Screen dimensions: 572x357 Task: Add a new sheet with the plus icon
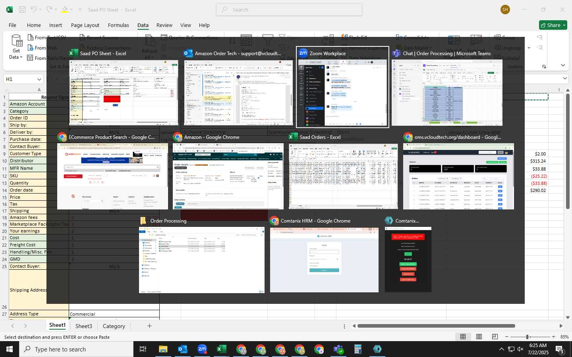(149, 326)
